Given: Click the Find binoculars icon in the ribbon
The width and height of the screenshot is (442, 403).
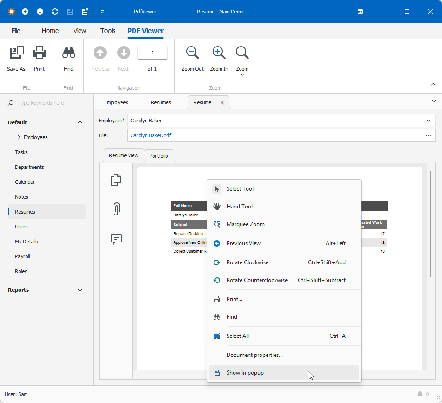Looking at the screenshot, I should pos(68,53).
